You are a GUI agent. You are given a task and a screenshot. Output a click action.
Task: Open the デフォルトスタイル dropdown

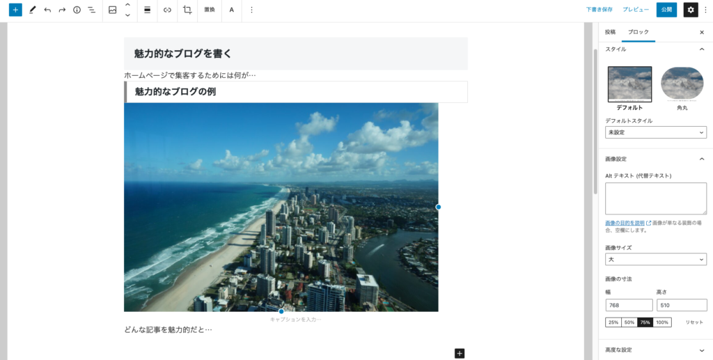click(656, 132)
